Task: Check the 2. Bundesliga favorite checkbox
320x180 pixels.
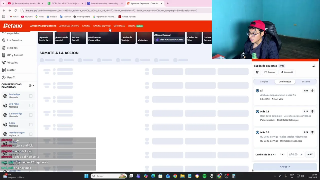Action: click(x=31, y=115)
